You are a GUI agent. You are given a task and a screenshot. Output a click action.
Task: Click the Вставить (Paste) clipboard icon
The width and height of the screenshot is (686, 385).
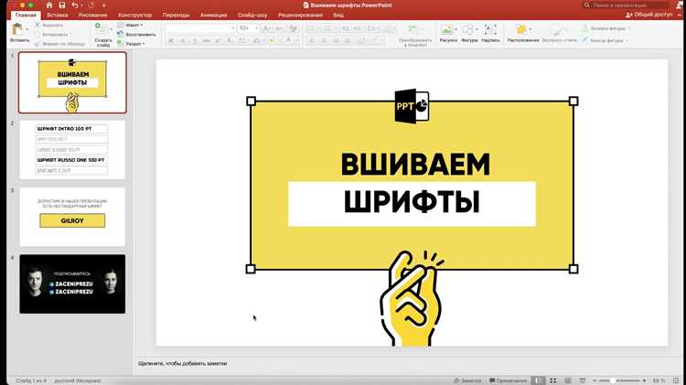point(18,31)
